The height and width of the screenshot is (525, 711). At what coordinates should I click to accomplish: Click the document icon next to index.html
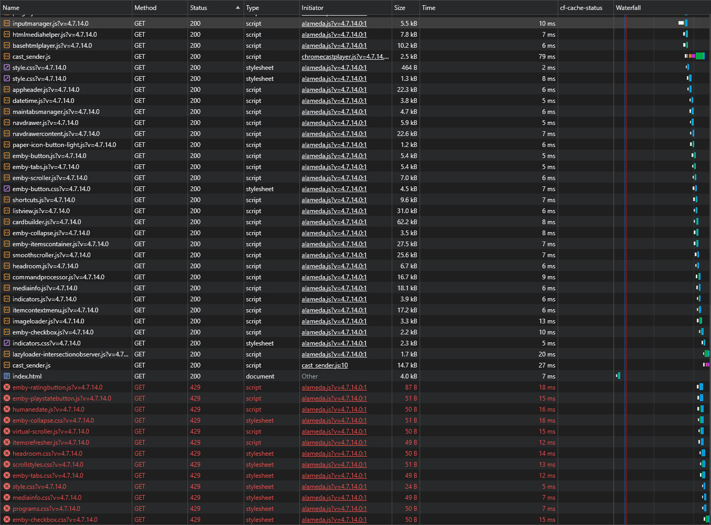[x=6, y=376]
